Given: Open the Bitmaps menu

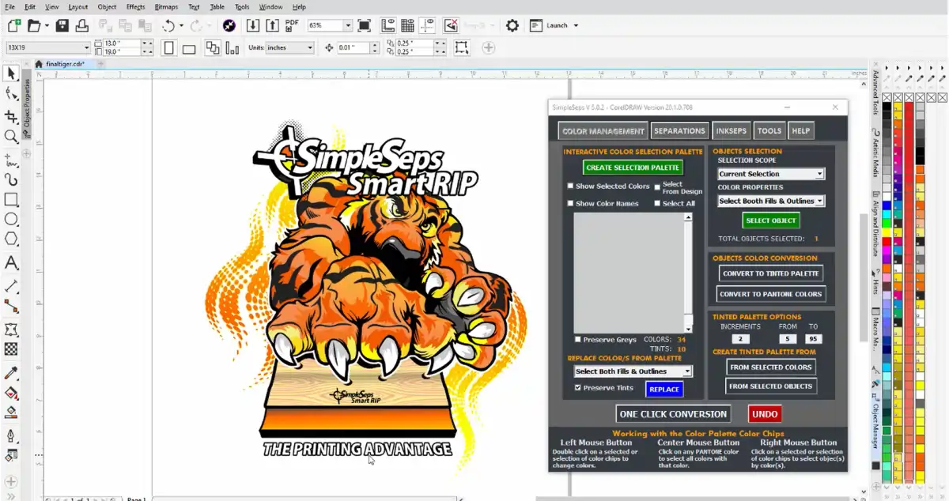Looking at the screenshot, I should (166, 6).
